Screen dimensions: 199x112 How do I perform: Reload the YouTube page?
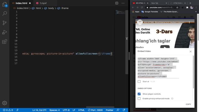[142, 7]
